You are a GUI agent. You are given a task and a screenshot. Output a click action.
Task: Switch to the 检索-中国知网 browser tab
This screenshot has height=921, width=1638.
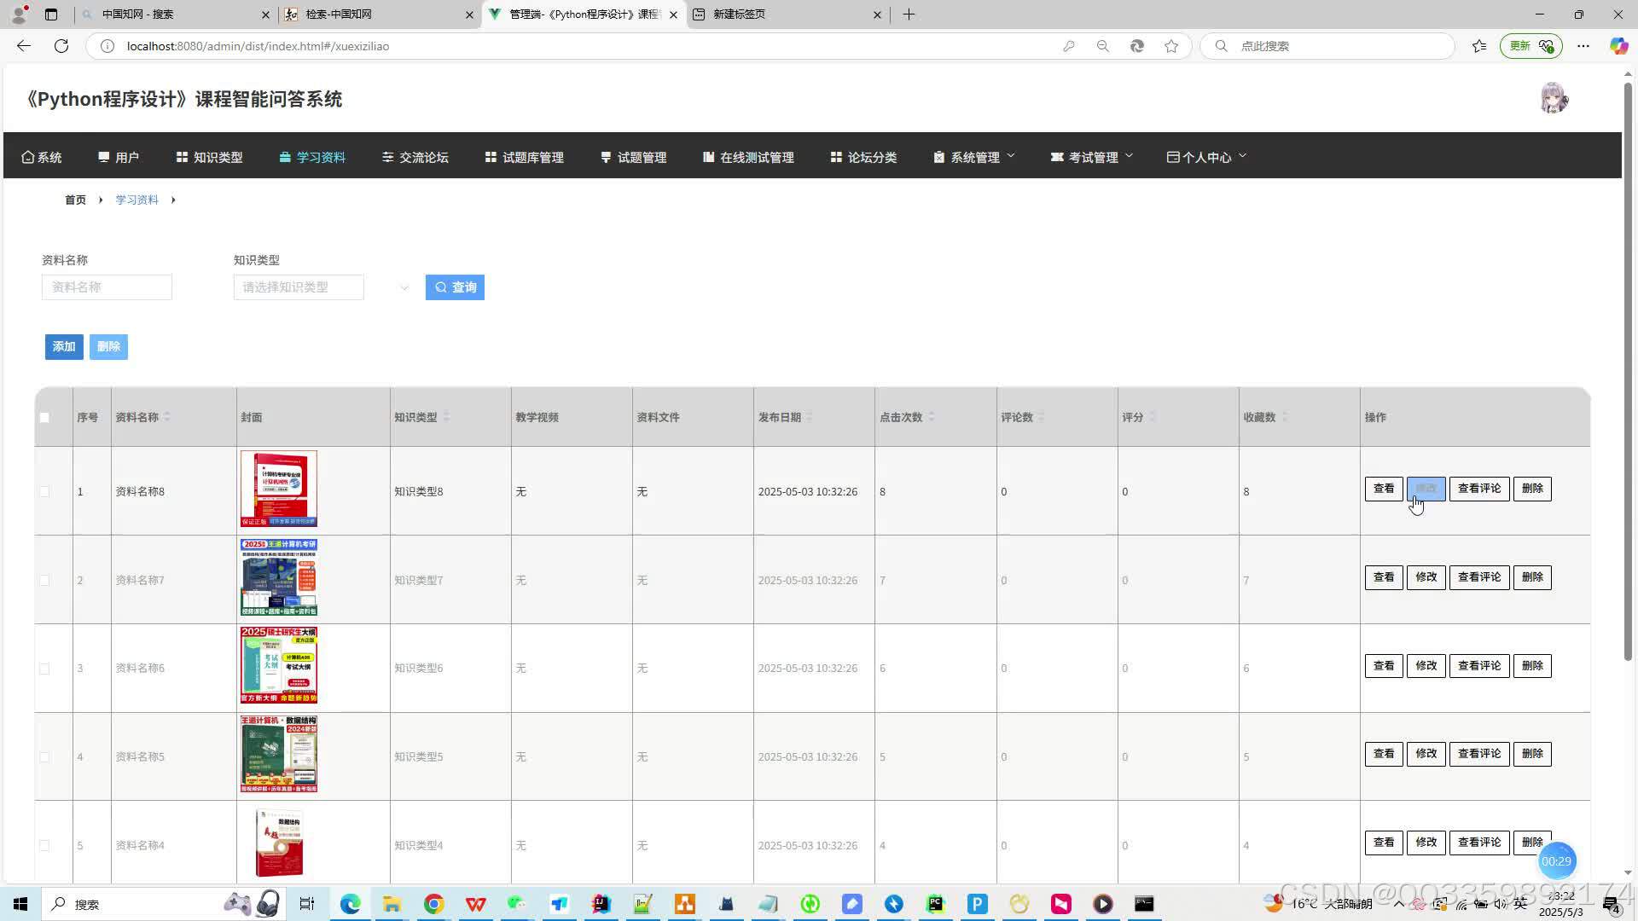tap(375, 14)
